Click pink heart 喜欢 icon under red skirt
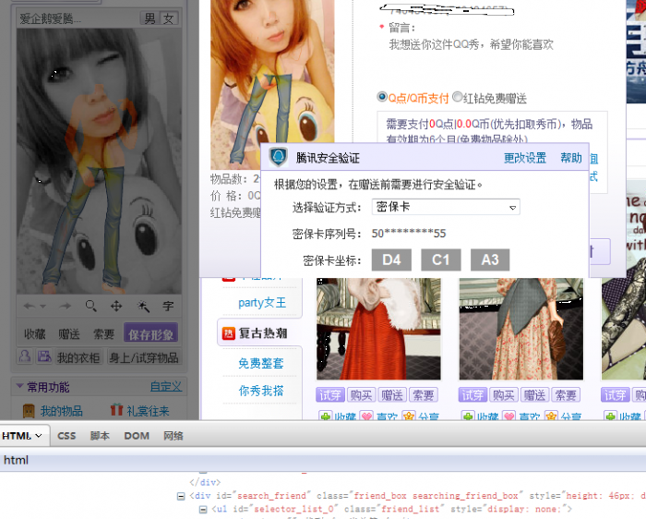Image resolution: width=646 pixels, height=519 pixels. point(366,416)
